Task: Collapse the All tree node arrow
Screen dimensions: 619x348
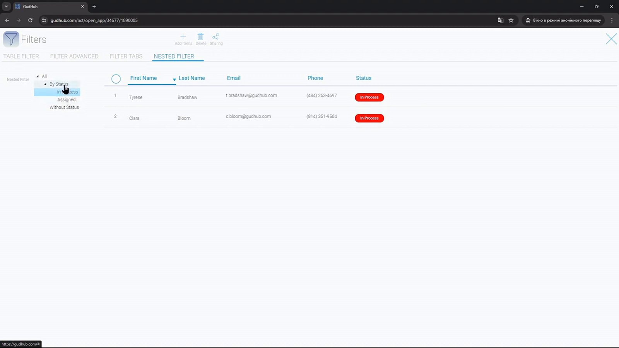Action: [38, 77]
